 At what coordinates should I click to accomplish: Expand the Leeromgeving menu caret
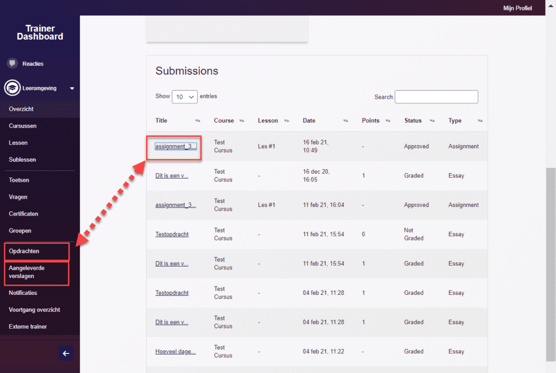[x=72, y=88]
